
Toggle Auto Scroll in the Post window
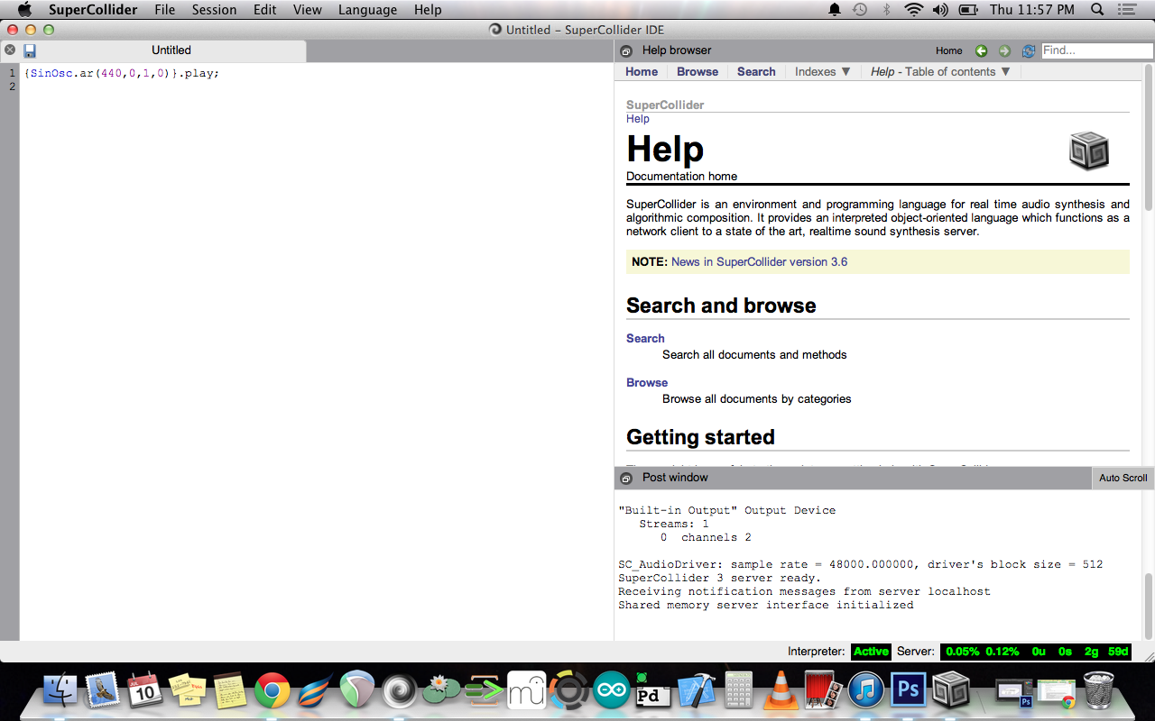[1123, 478]
